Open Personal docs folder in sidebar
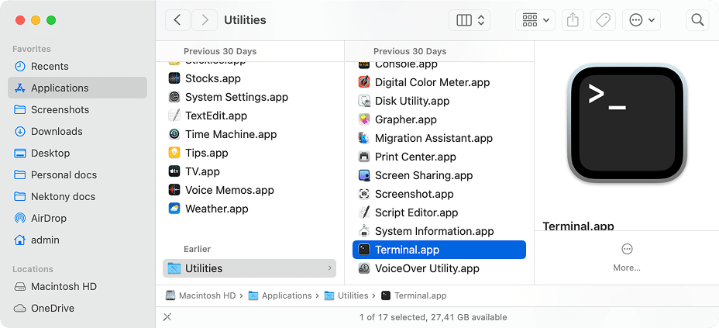Screen dimensions: 719x328 tap(77, 174)
